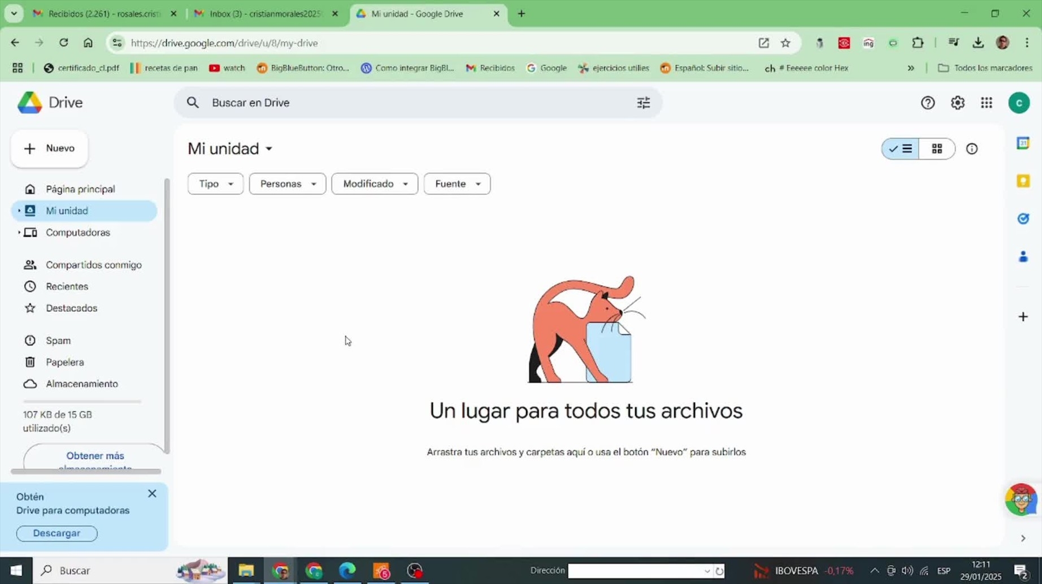
Task: Open the Papelera section
Action: (x=64, y=363)
